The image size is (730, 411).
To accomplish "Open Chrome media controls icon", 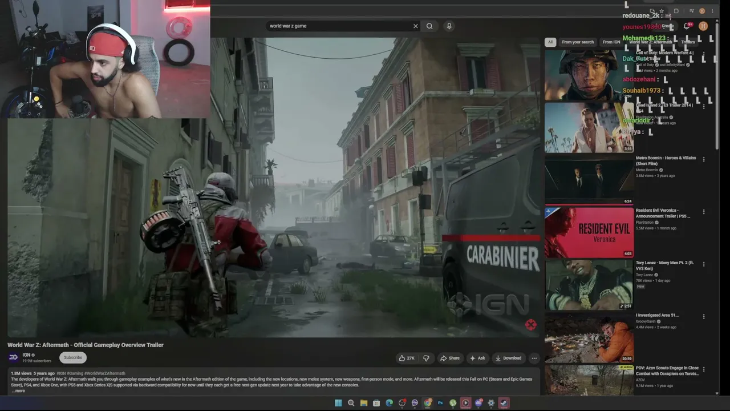I will click(x=692, y=11).
